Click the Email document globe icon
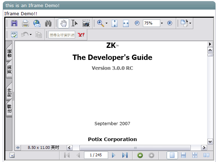Image resolution: width=217 pixels, height=162 pixels. pos(37,23)
